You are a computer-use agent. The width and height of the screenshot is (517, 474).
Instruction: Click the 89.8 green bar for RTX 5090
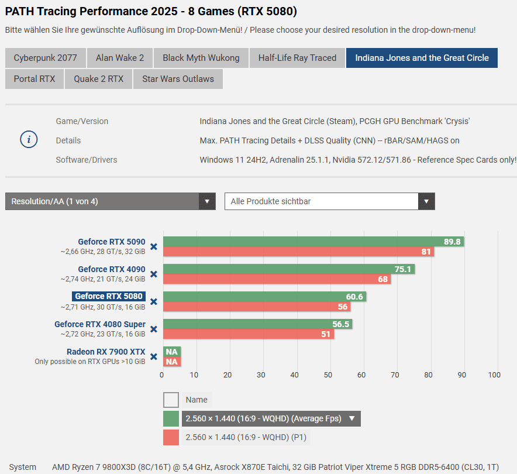click(313, 242)
